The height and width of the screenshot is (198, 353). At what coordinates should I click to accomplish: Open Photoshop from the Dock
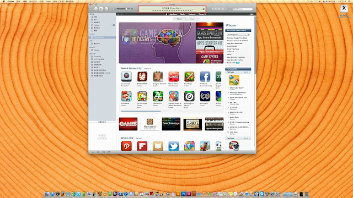click(x=183, y=194)
